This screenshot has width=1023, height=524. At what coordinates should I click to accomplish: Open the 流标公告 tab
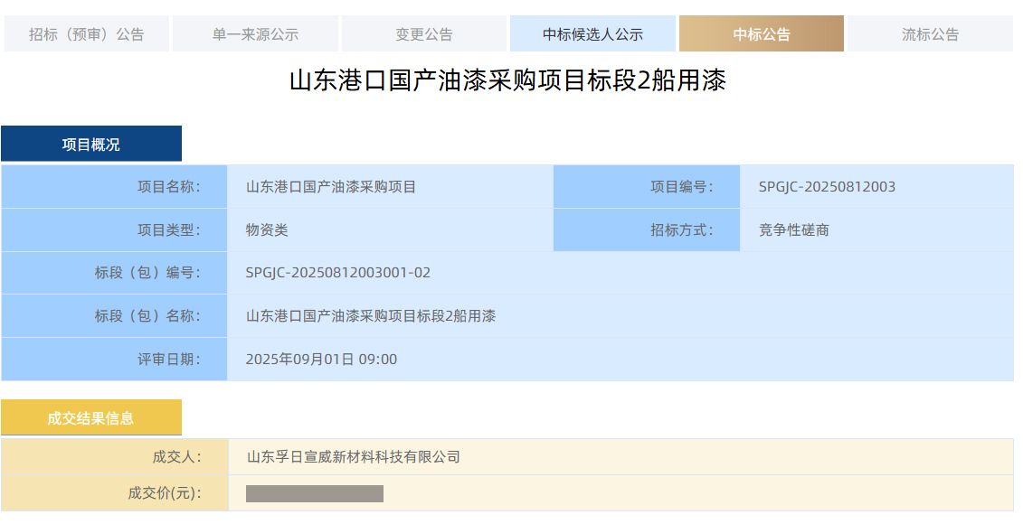[930, 34]
